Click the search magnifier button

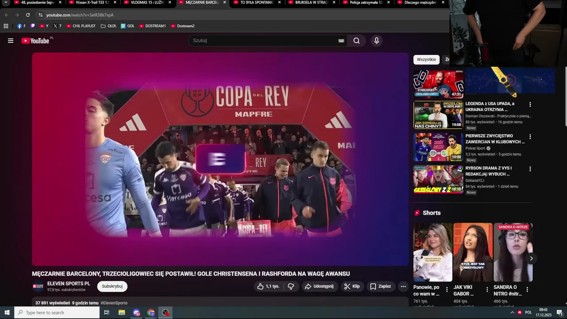(x=357, y=41)
